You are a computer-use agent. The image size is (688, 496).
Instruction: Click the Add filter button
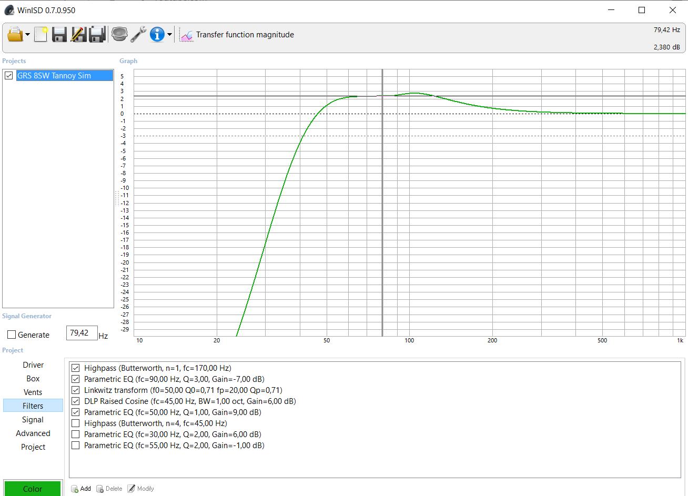(x=81, y=489)
